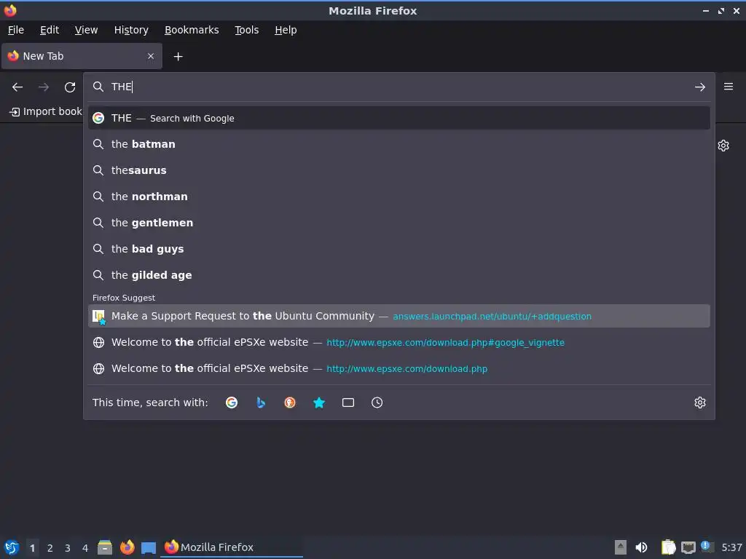Close the New Tab tab

[151, 56]
